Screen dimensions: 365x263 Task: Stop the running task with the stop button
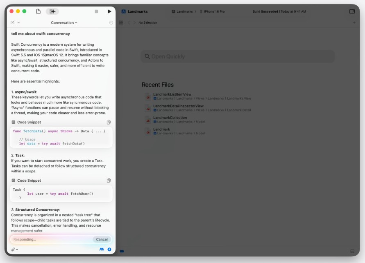96,11
